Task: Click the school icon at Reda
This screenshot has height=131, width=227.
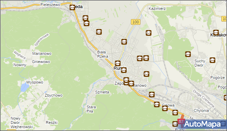Action: click(72, 7)
